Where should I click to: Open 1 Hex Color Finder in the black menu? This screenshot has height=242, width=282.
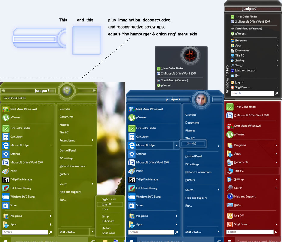pyautogui.click(x=246, y=17)
